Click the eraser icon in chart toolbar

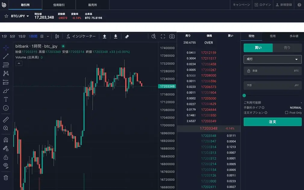pos(127,36)
